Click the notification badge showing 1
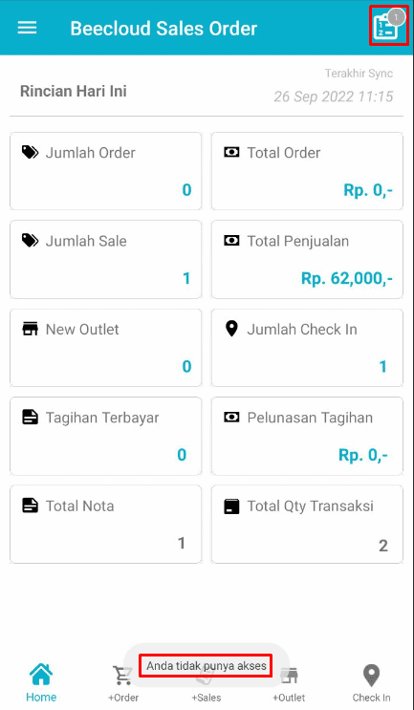Image resolution: width=414 pixels, height=710 pixels. click(x=397, y=17)
